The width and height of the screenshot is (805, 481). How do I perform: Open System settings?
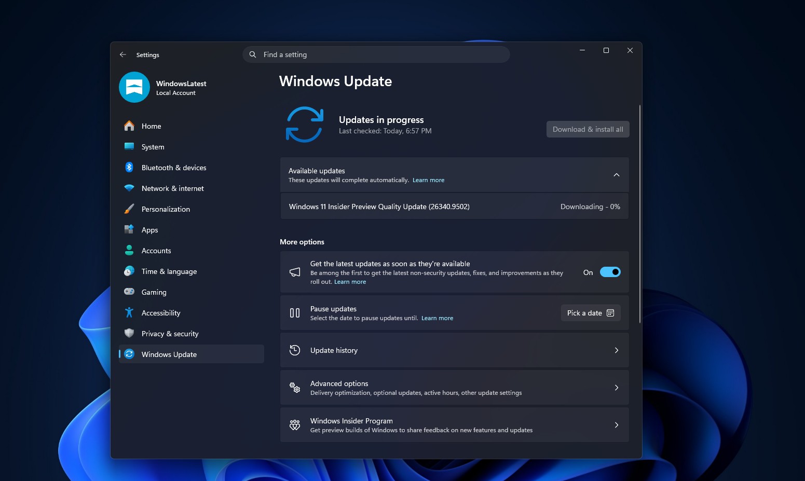coord(192,147)
